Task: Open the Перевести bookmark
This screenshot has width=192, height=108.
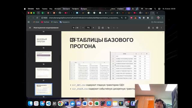Action: [64, 22]
